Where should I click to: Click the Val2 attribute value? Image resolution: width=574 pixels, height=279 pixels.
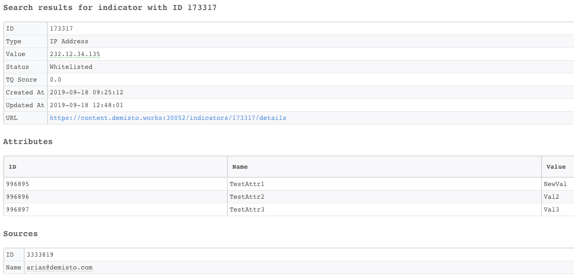coord(552,197)
